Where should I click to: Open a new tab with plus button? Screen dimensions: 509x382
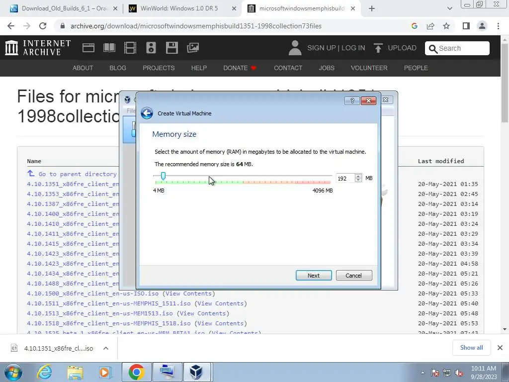[372, 9]
